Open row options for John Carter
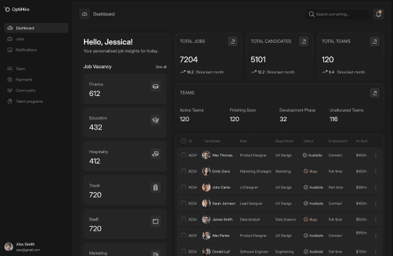Image resolution: width=393 pixels, height=256 pixels. [x=376, y=187]
